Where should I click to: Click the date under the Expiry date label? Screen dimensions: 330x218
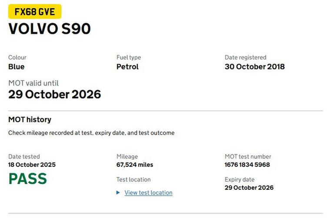point(249,188)
